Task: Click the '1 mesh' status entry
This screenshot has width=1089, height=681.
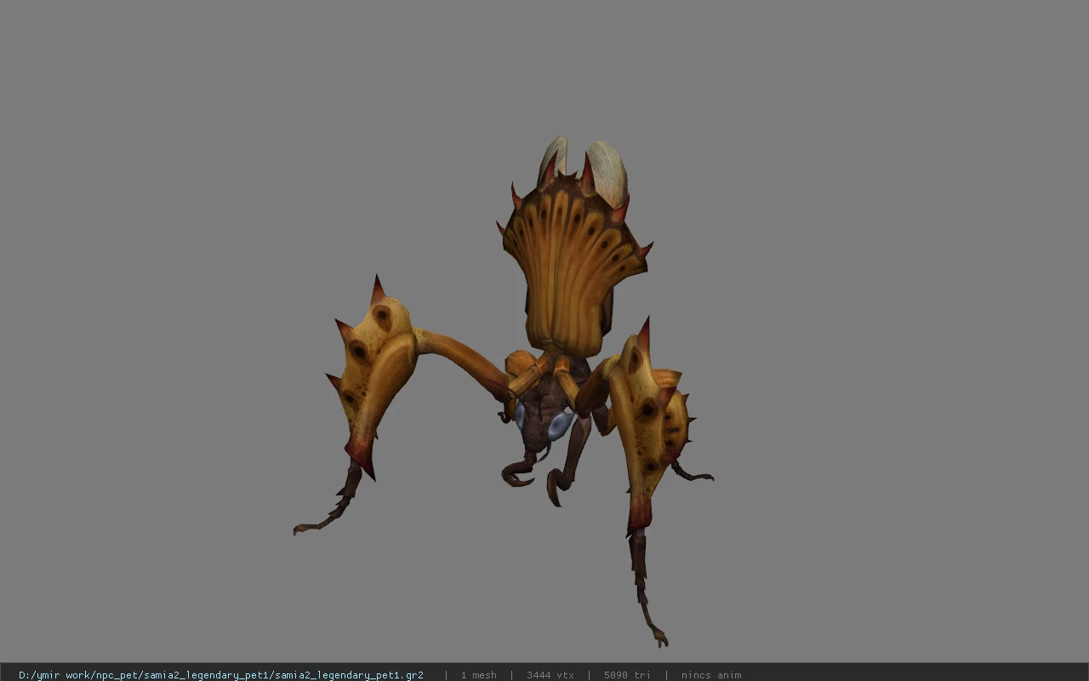Action: click(478, 675)
